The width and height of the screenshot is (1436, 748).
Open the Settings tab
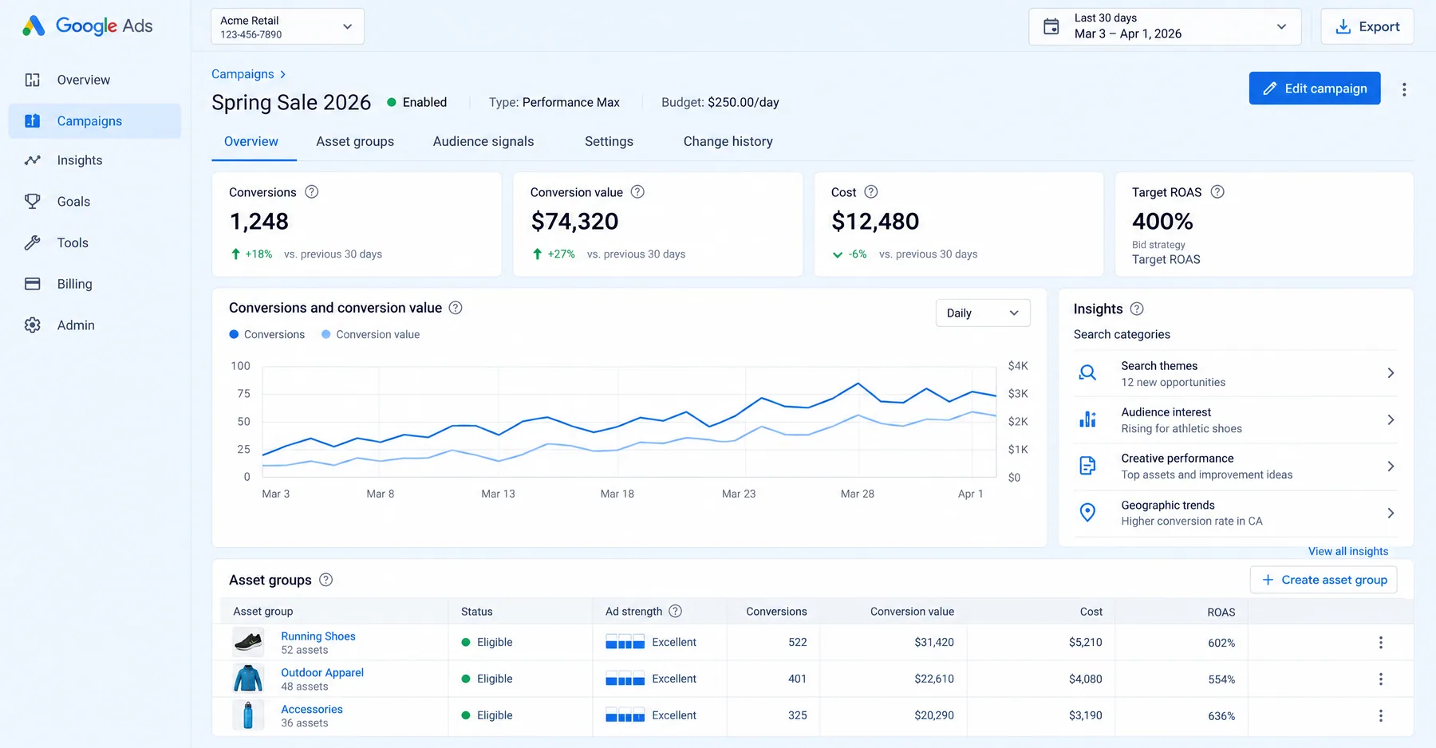click(x=609, y=142)
